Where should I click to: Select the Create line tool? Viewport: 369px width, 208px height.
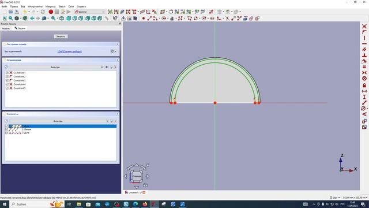(149, 18)
